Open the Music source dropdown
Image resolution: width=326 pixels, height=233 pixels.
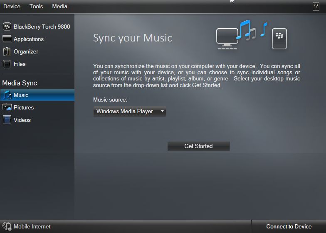(x=130, y=112)
